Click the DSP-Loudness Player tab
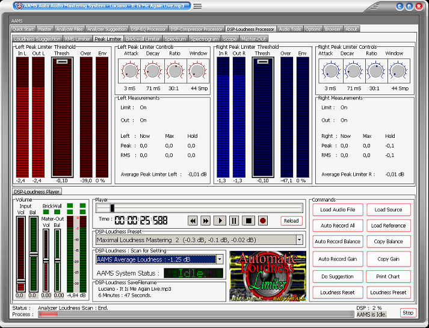The width and height of the screenshot is (429, 328). pos(37,191)
